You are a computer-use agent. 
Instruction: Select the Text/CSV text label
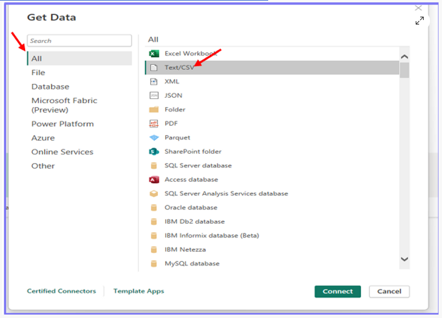(x=180, y=67)
